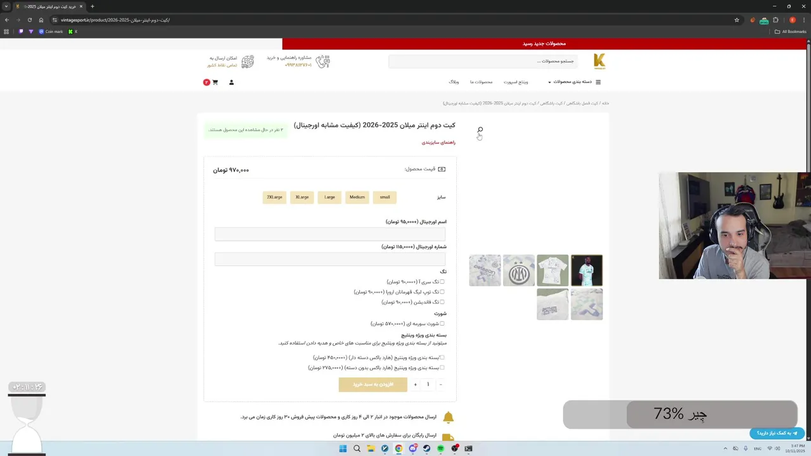The width and height of the screenshot is (811, 456).
Task: Open terminal from taskbar
Action: 468,448
